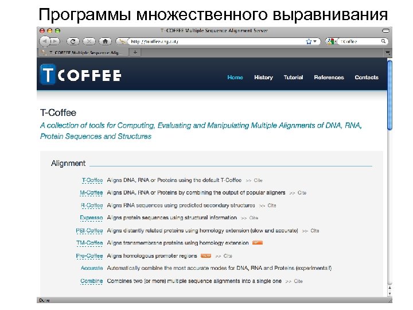The height and width of the screenshot is (310, 413).
Task: Click the search magnifier icon
Action: pos(384,41)
